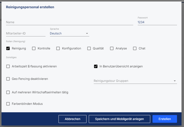Uncheck In Benutzerübersicht anzeigen
Viewport: 184px width, 127px height.
coord(96,66)
